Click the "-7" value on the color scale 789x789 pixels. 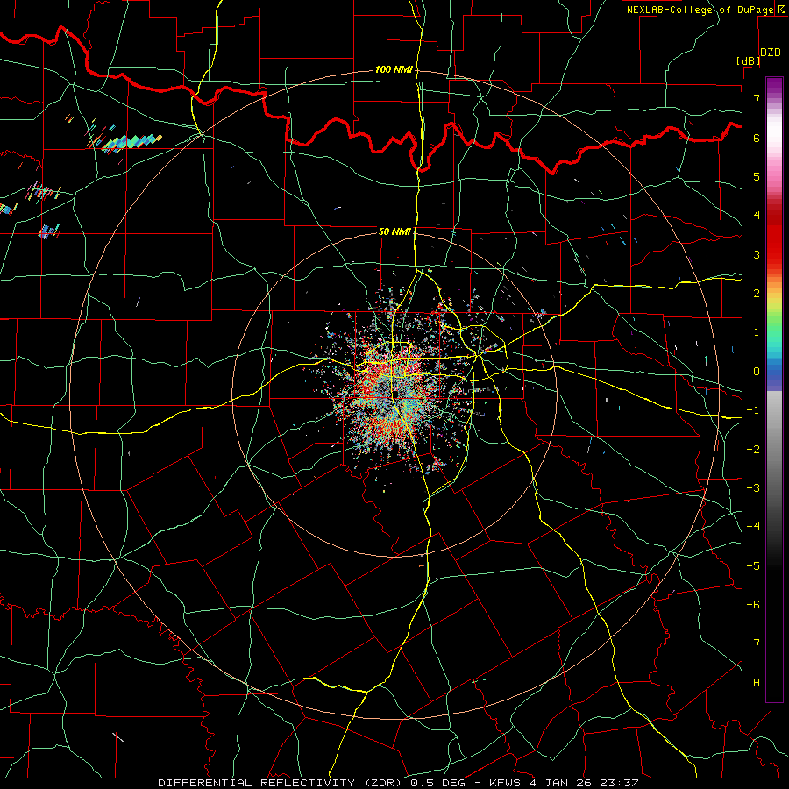(x=753, y=643)
